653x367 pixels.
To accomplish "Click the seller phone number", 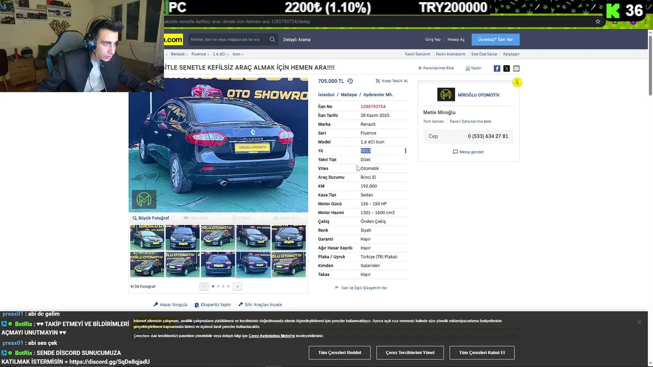I will coord(488,136).
